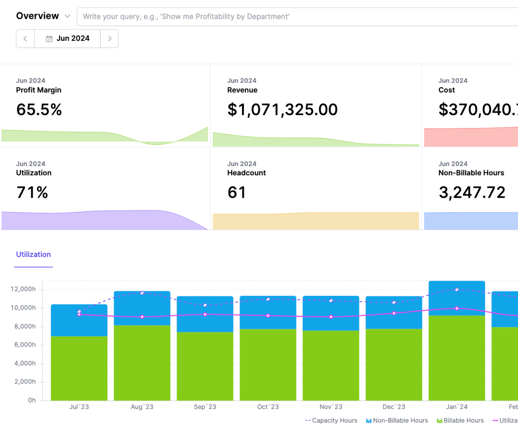Screen dimensions: 518x437
Task: Toggle Non-Billable Hours series in legend
Action: click(397, 421)
